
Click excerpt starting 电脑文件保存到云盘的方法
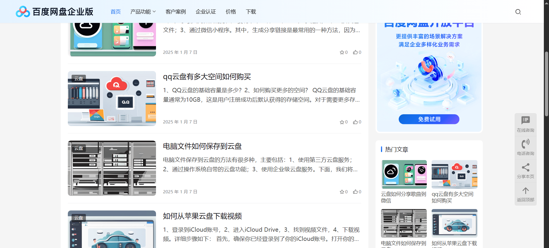260,165
